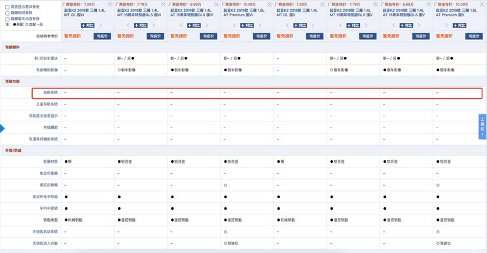Add 7.79万 MT GLS 国VI to 对比
The height and width of the screenshot is (253, 487).
pos(141,25)
